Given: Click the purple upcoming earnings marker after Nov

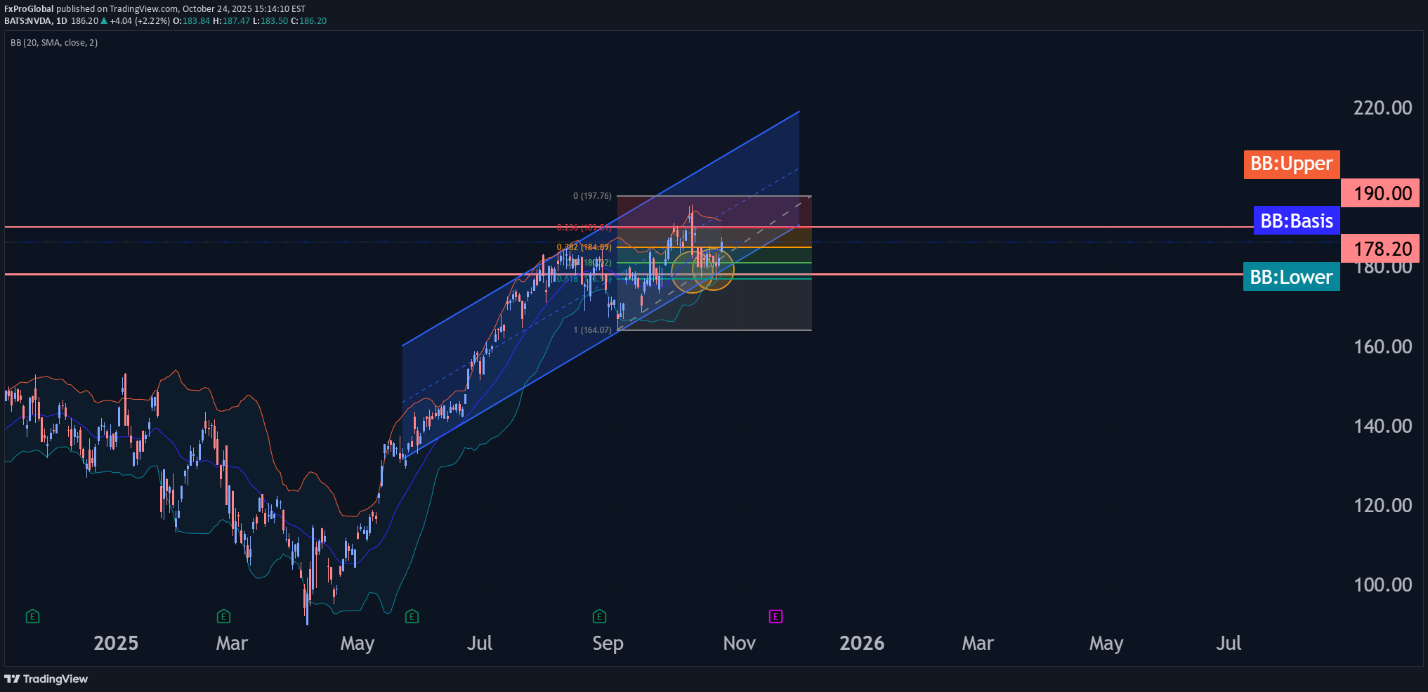Looking at the screenshot, I should click(x=775, y=617).
